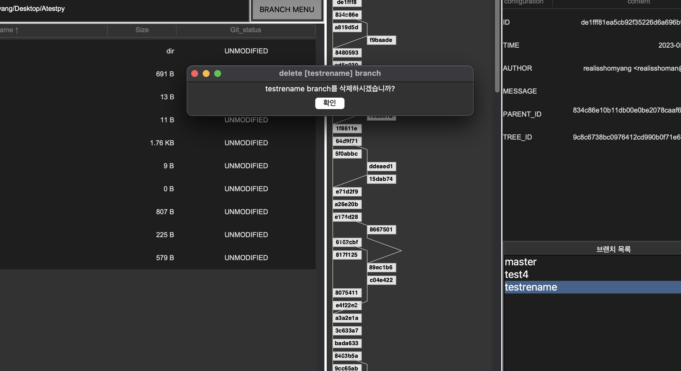Viewport: 681px width, 371px height.
Task: Click the Name column sort arrow
Action: point(17,30)
